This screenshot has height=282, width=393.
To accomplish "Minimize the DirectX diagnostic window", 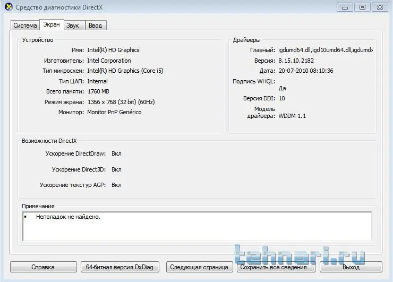I will point(345,7).
